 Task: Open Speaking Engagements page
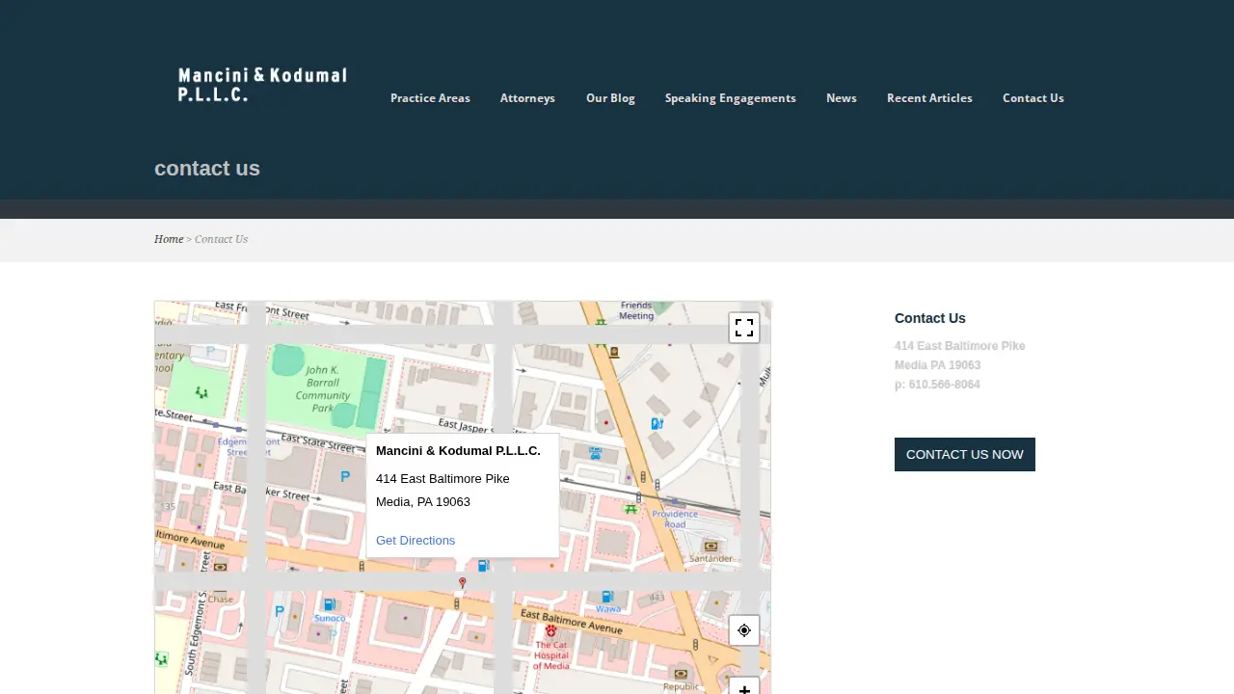pyautogui.click(x=730, y=98)
